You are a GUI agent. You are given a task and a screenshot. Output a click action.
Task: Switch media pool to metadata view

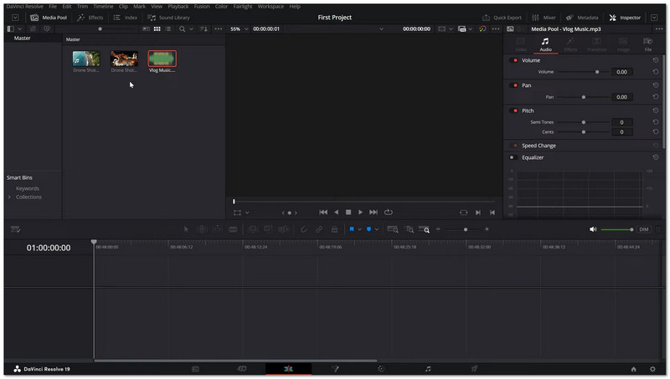click(x=146, y=29)
